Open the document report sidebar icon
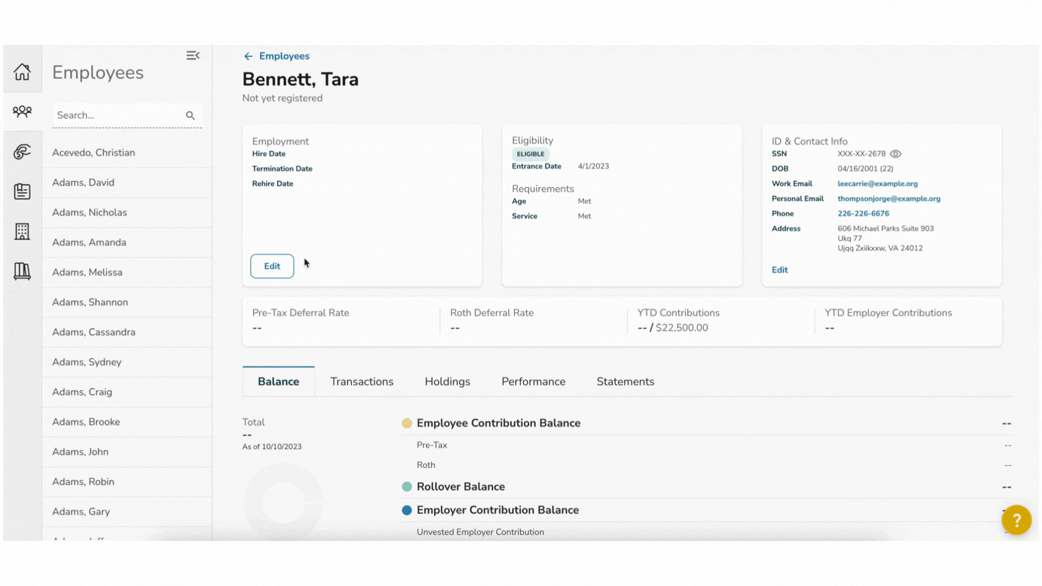Image resolution: width=1042 pixels, height=586 pixels. point(22,192)
